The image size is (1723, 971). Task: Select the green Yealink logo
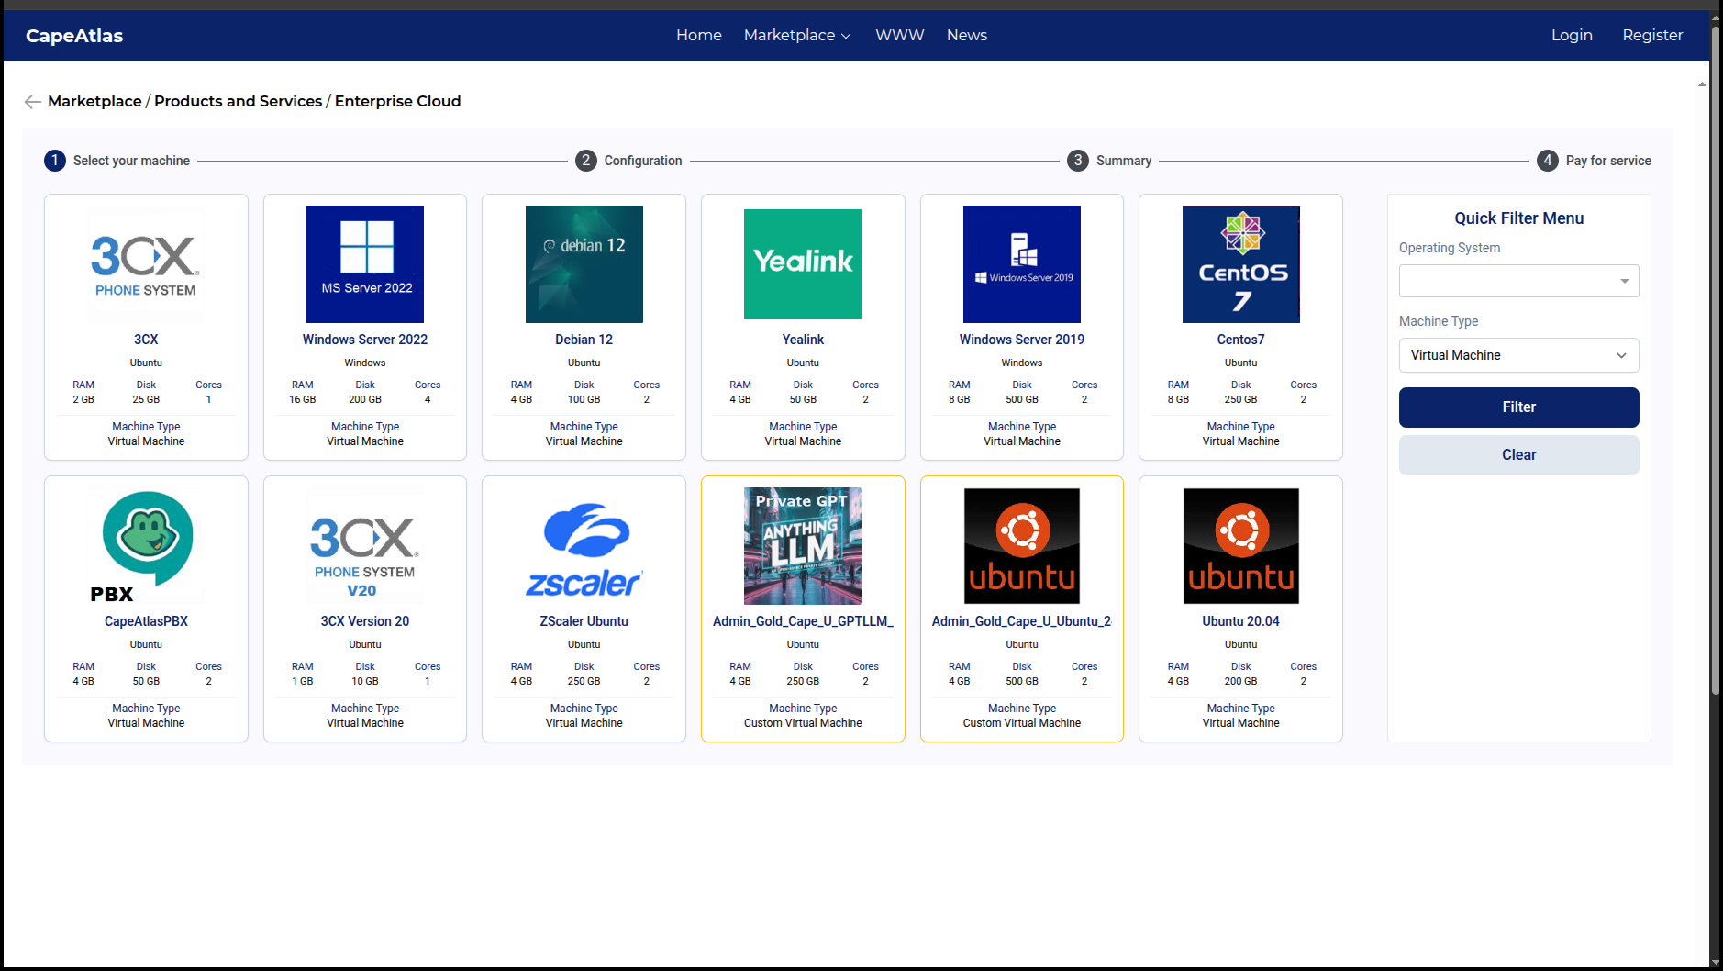coord(803,264)
